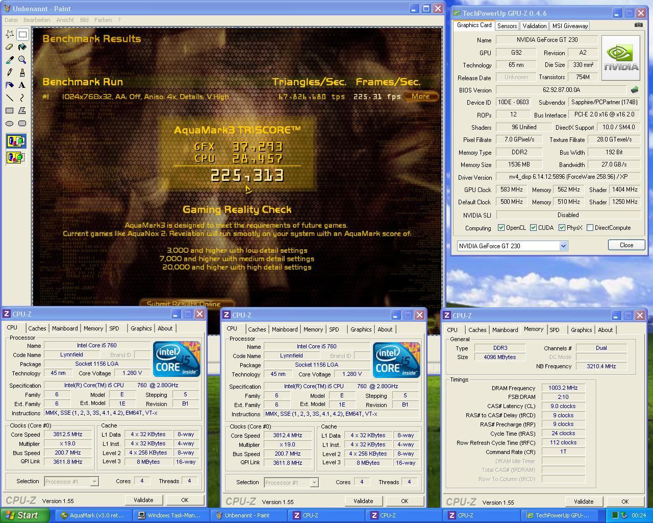Click the GPU-Z screenshot camera icon

pos(638,25)
